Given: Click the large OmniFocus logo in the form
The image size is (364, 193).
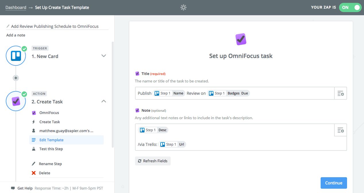Looking at the screenshot, I should (241, 39).
